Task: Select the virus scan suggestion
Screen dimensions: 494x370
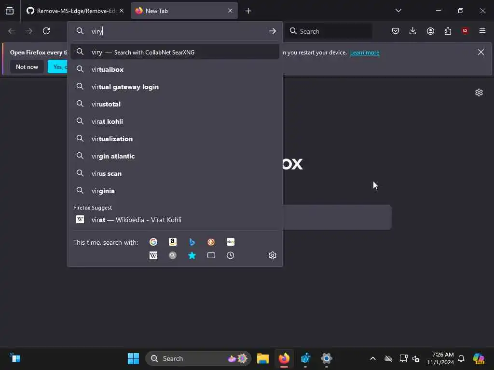Action: point(175,173)
